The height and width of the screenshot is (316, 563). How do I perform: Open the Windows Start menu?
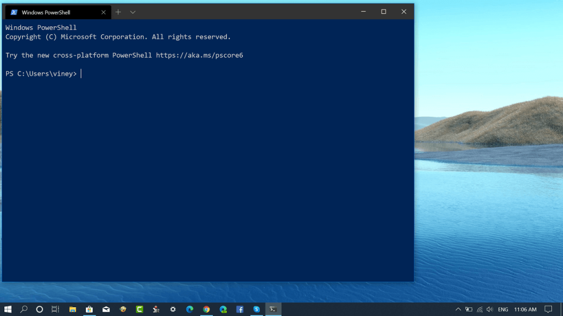(8, 309)
